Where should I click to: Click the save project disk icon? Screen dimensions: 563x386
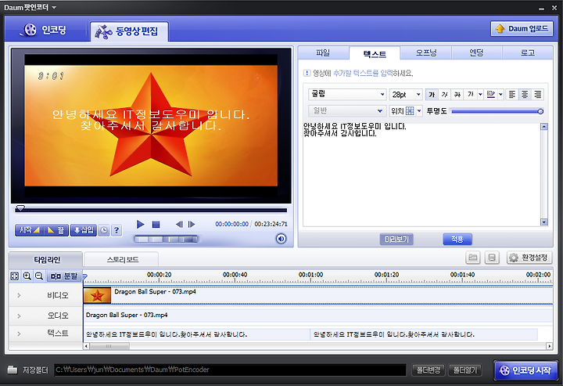pyautogui.click(x=492, y=258)
